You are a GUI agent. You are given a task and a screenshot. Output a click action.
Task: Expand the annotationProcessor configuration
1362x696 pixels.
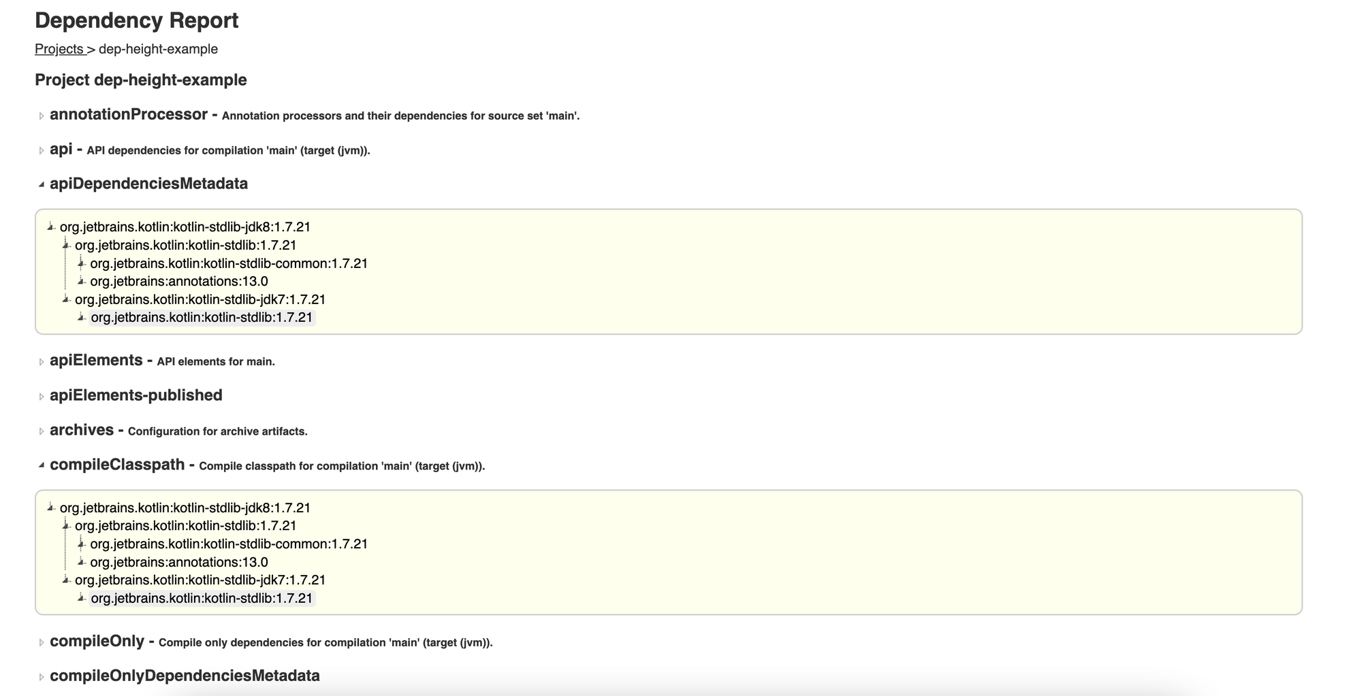[x=42, y=116]
